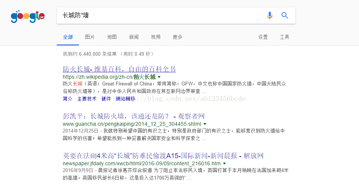This screenshot has width=359, height=189.
Task: Start voice search with microphone icon
Action: pyautogui.click(x=270, y=15)
